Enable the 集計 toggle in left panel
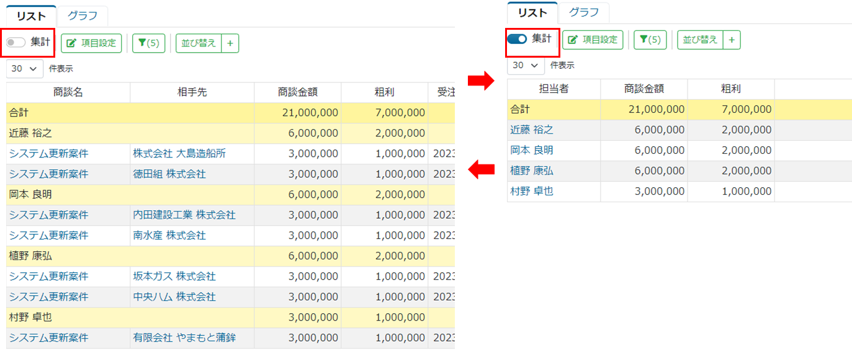Image resolution: width=852 pixels, height=351 pixels. click(16, 43)
